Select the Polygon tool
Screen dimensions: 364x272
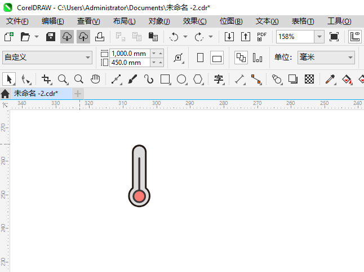tap(198, 79)
